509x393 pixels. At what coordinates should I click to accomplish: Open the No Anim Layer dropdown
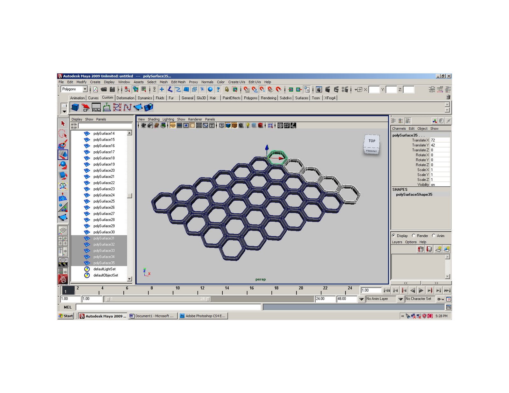tap(361, 299)
